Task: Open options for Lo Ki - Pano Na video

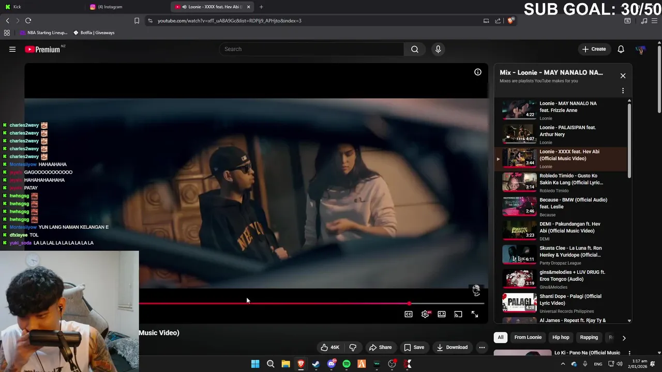Action: pyautogui.click(x=629, y=353)
